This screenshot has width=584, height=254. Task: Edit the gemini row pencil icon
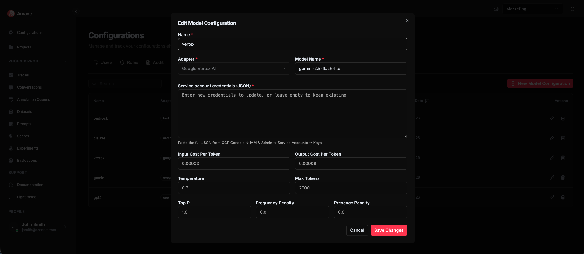(552, 178)
